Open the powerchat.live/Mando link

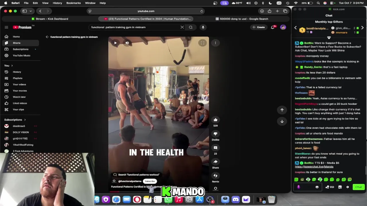[x=314, y=167]
